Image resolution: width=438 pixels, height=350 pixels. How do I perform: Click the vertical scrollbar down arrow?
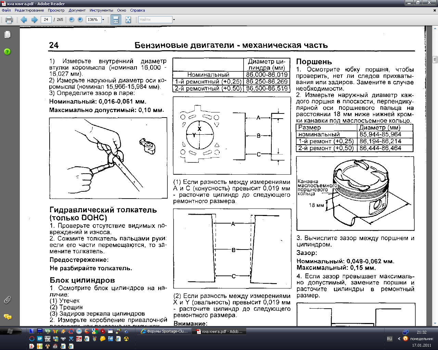click(x=435, y=323)
